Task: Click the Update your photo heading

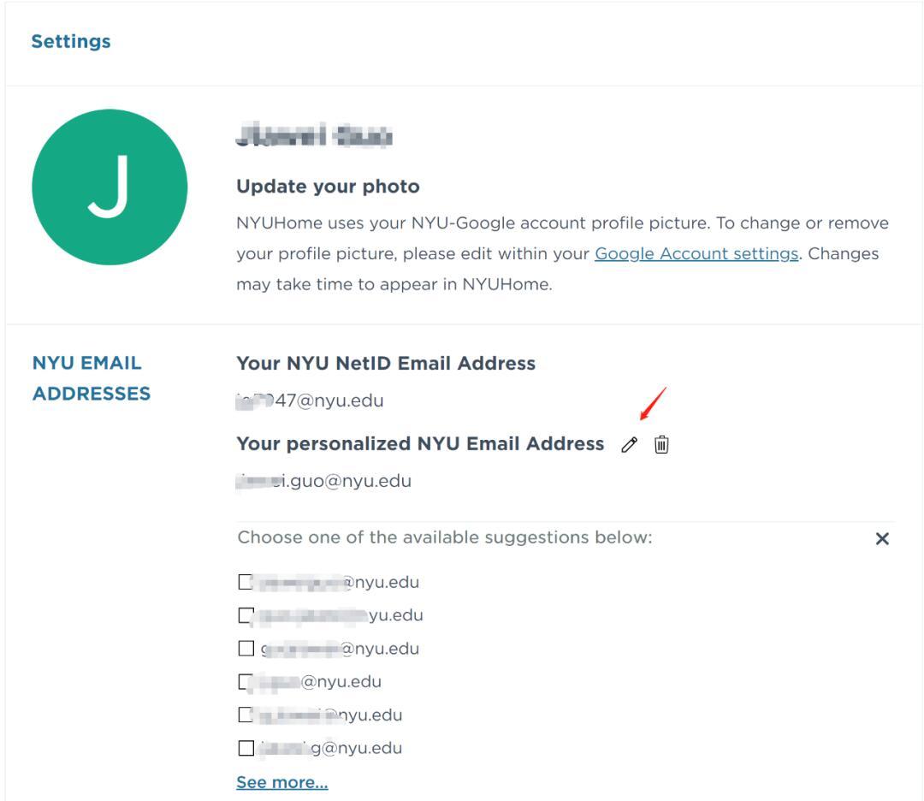Action: [x=328, y=187]
